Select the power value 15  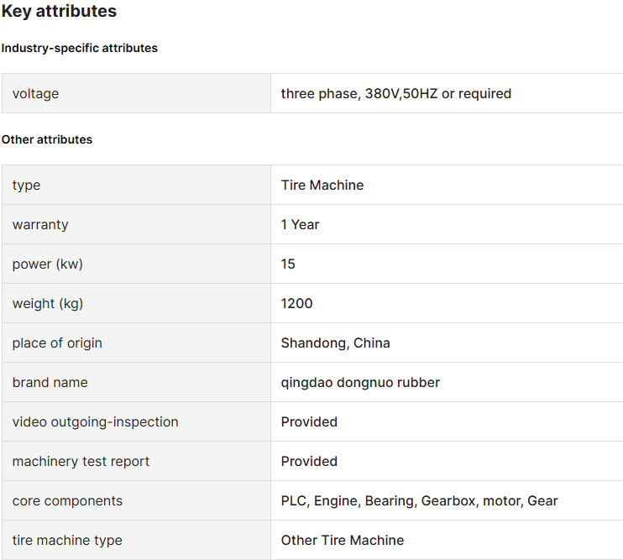pyautogui.click(x=288, y=264)
